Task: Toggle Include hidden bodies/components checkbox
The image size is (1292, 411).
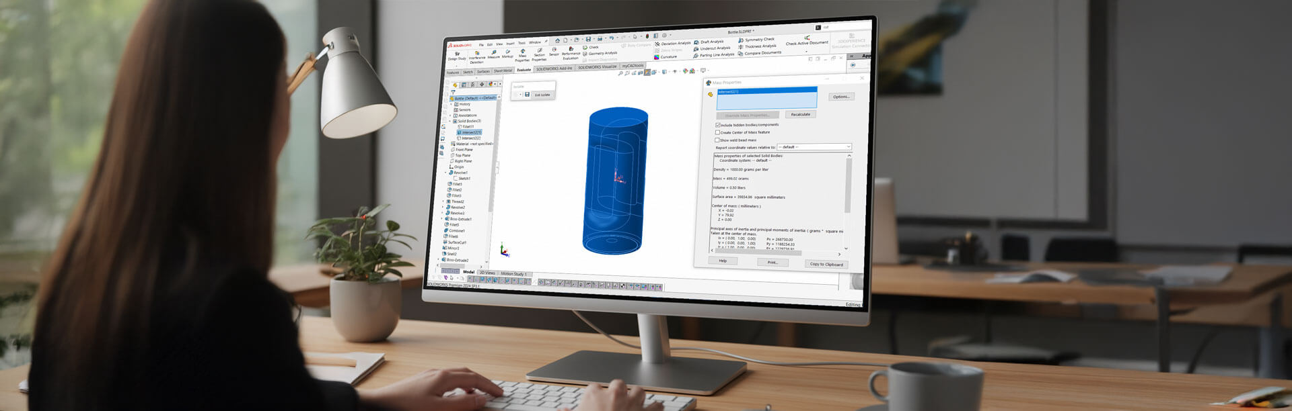Action: click(718, 125)
